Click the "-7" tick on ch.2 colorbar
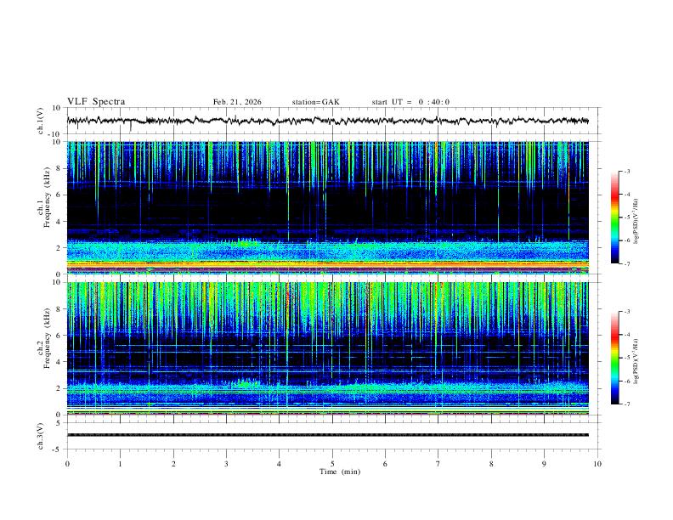This screenshot has height=520, width=673. point(626,404)
